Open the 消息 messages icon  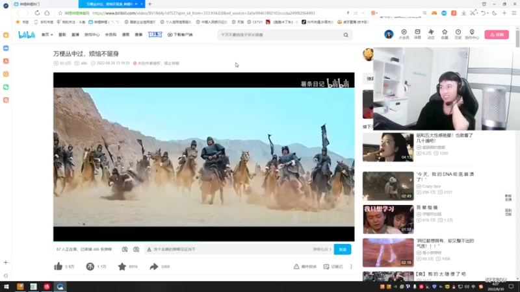coord(417,34)
